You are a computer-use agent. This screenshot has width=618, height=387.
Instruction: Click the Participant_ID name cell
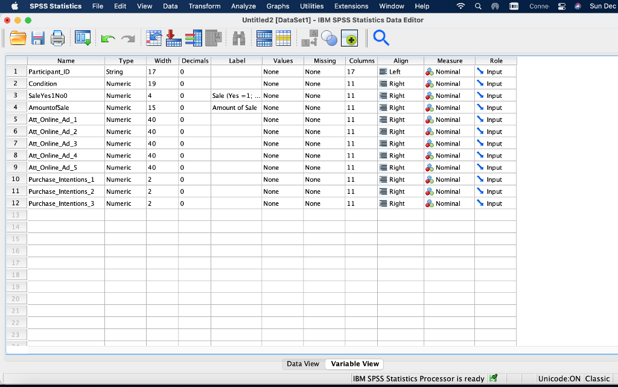pos(66,72)
